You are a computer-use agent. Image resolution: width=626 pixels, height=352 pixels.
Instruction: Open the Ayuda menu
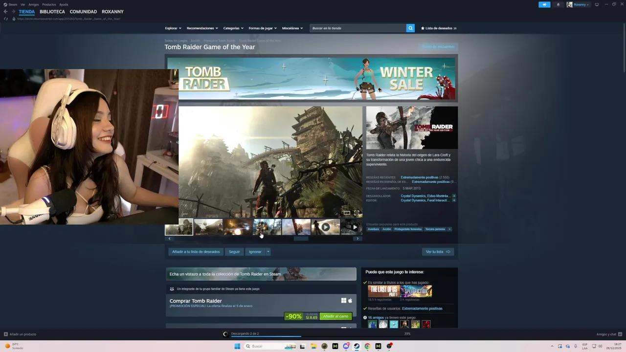click(64, 4)
